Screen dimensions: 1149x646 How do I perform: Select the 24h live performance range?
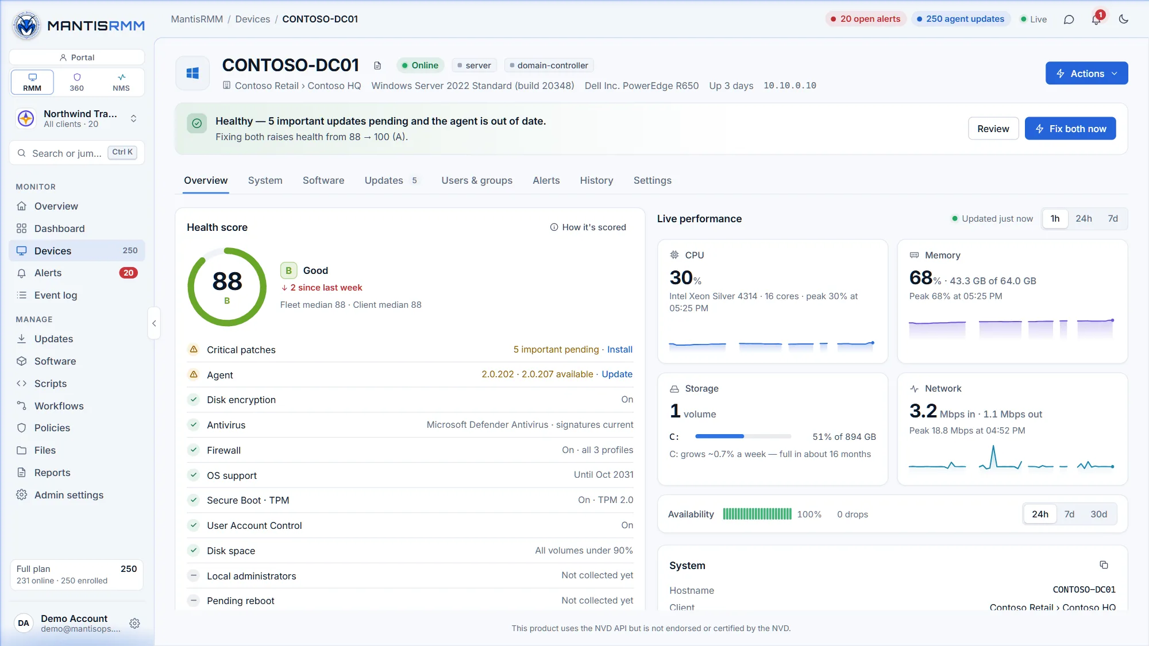pyautogui.click(x=1084, y=219)
